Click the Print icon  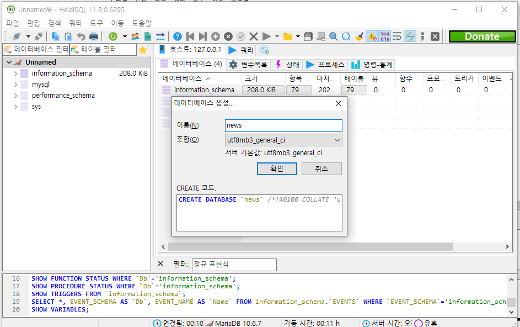[94, 36]
